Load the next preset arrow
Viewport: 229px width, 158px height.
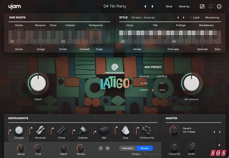[153, 6]
